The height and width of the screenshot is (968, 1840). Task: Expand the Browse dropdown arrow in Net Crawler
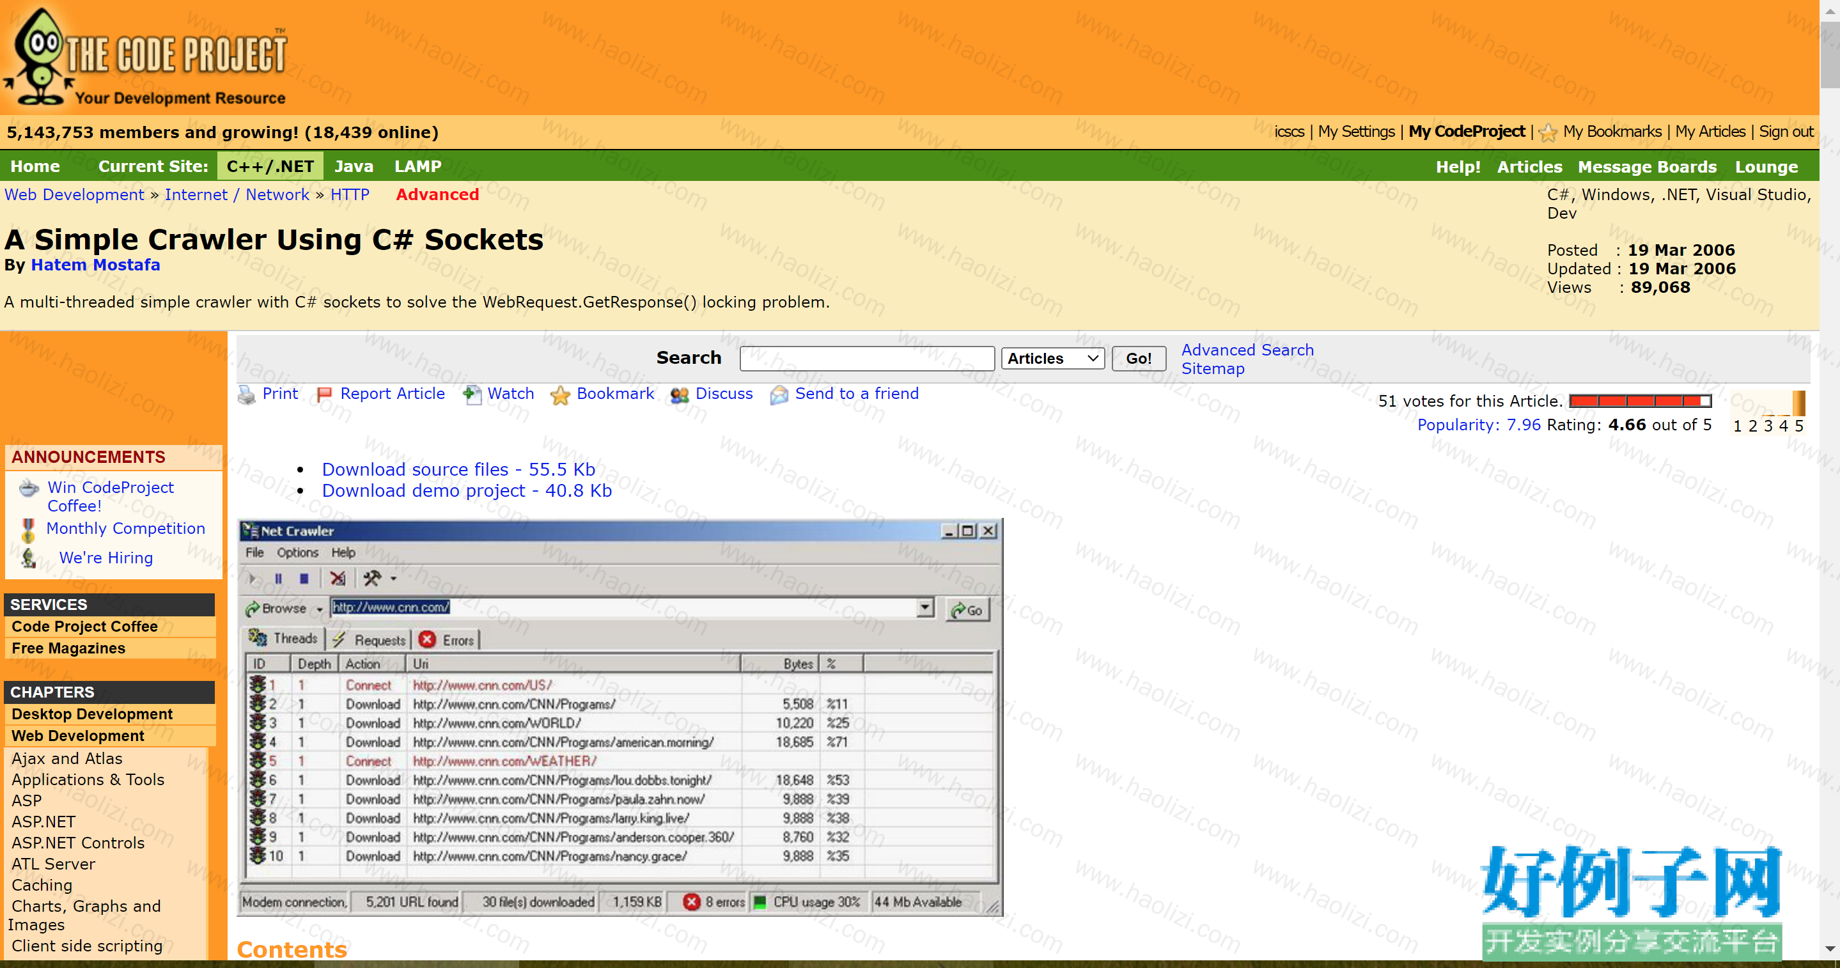click(319, 609)
